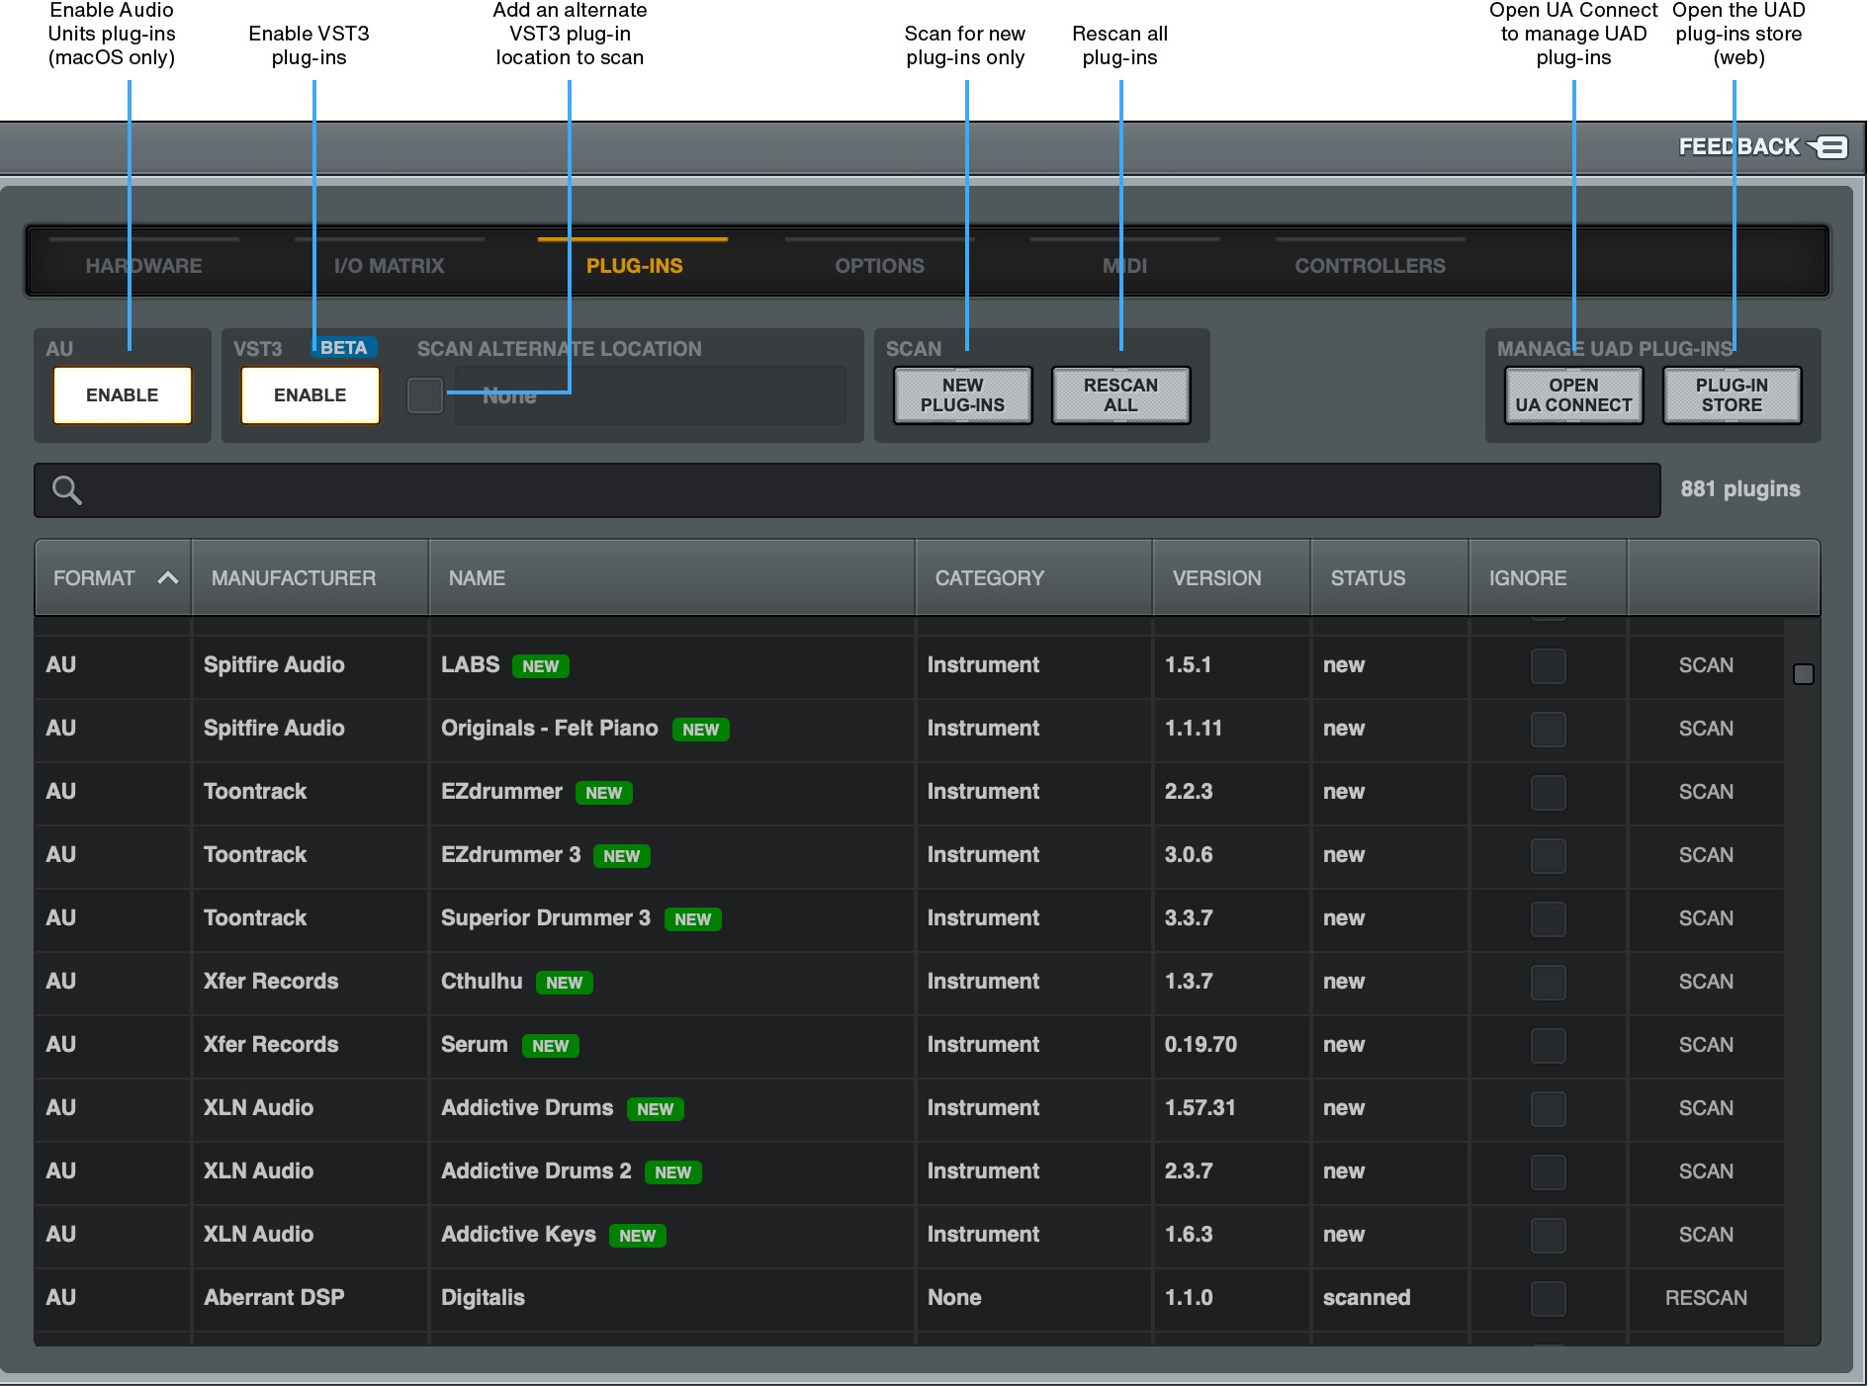The image size is (1869, 1386).
Task: Scan the LABS plug-in
Action: tap(1706, 665)
